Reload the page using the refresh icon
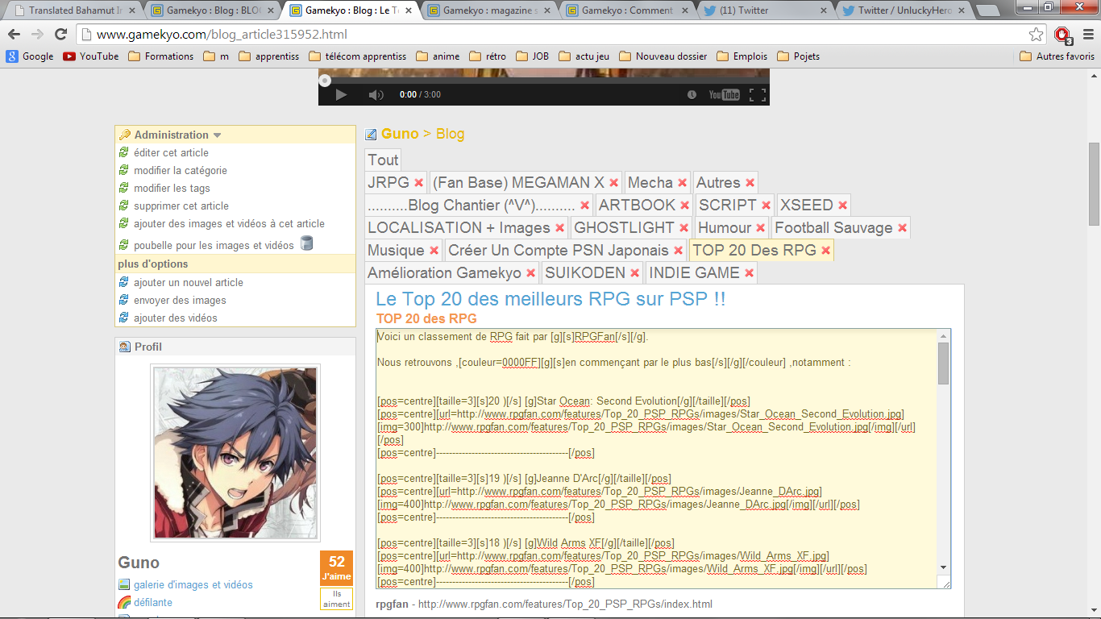 point(60,35)
